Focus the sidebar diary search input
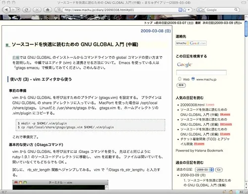This screenshot has height=194, width=248. tap(201, 72)
